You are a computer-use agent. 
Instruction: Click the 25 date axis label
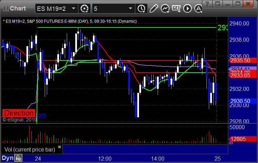pyautogui.click(x=218, y=159)
